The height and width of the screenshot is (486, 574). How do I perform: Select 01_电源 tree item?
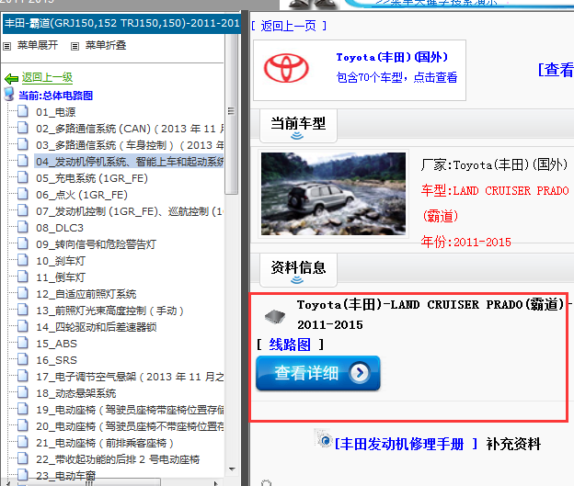pos(55,112)
